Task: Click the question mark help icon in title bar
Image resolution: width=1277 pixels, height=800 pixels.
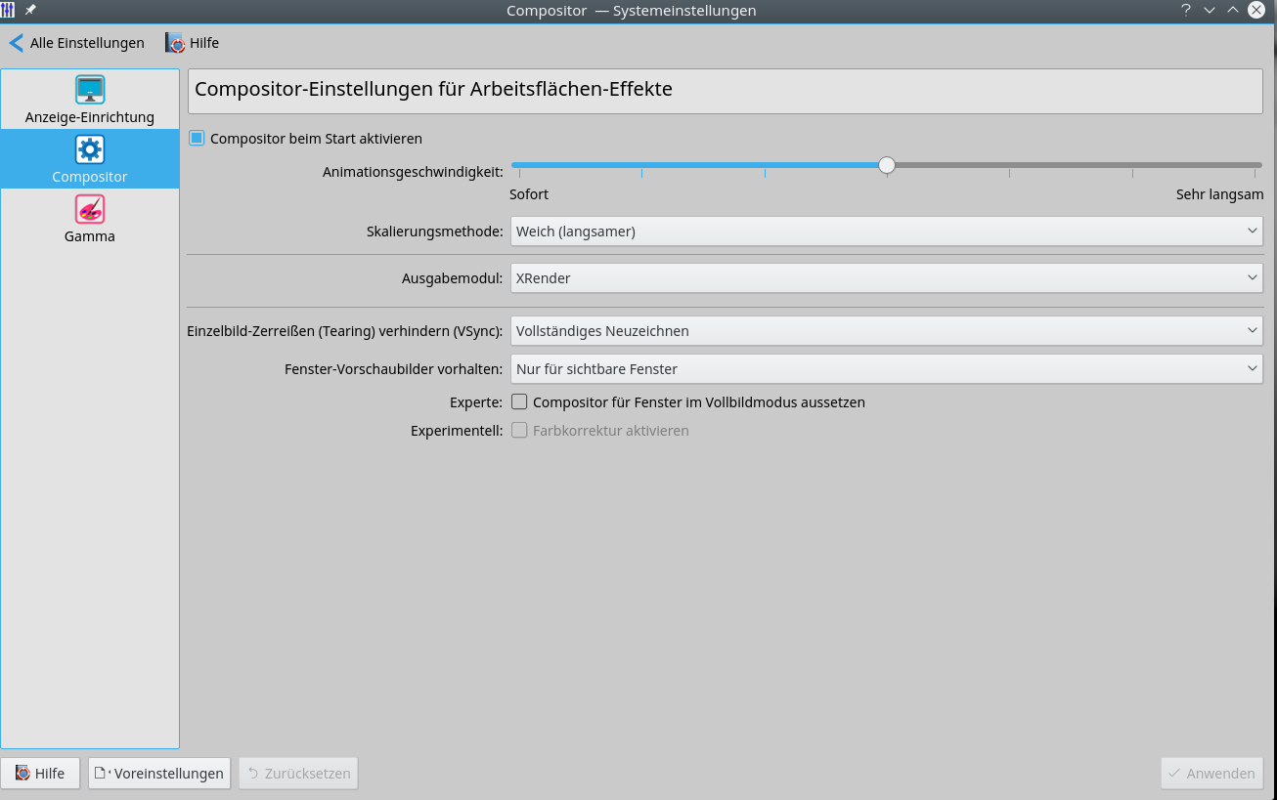Action: tap(1185, 11)
